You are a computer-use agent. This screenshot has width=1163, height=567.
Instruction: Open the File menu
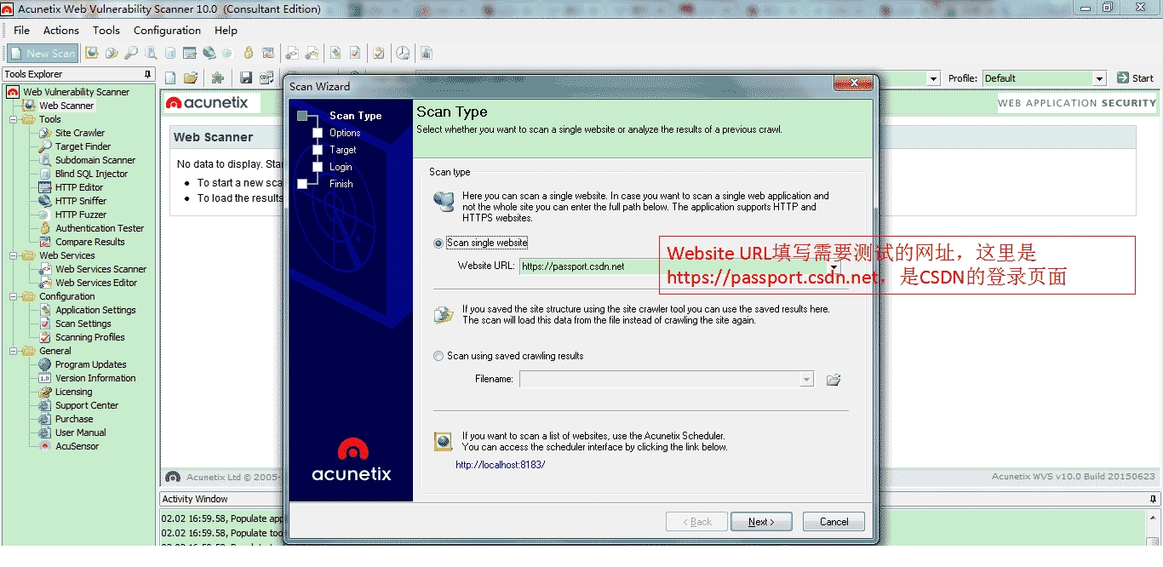tap(21, 30)
